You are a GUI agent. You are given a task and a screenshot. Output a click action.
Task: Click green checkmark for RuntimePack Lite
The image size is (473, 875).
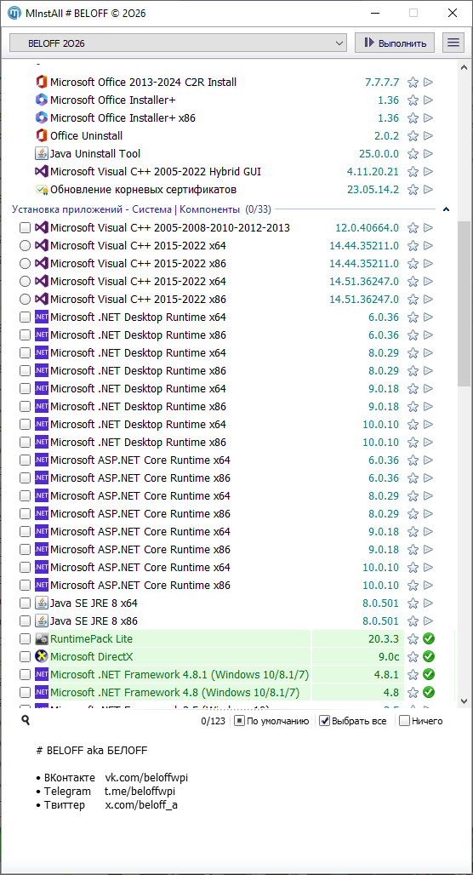pyautogui.click(x=429, y=639)
